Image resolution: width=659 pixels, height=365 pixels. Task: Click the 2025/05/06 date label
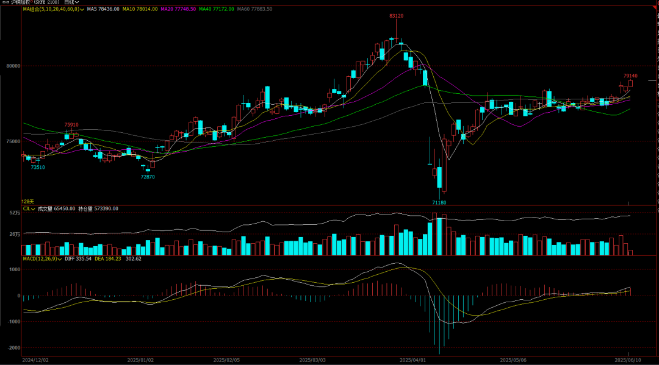coord(513,360)
